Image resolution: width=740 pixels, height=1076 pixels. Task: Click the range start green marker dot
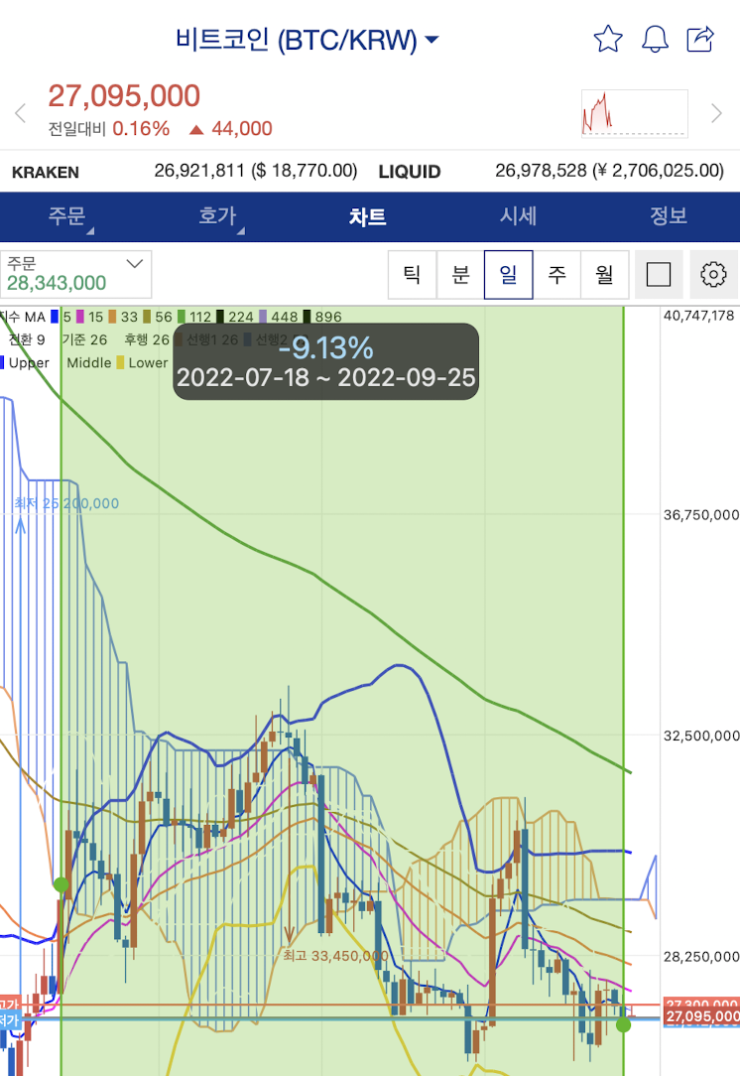[62, 884]
